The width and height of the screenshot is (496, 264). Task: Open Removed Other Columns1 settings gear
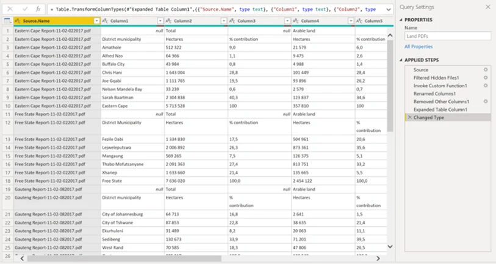coord(486,101)
